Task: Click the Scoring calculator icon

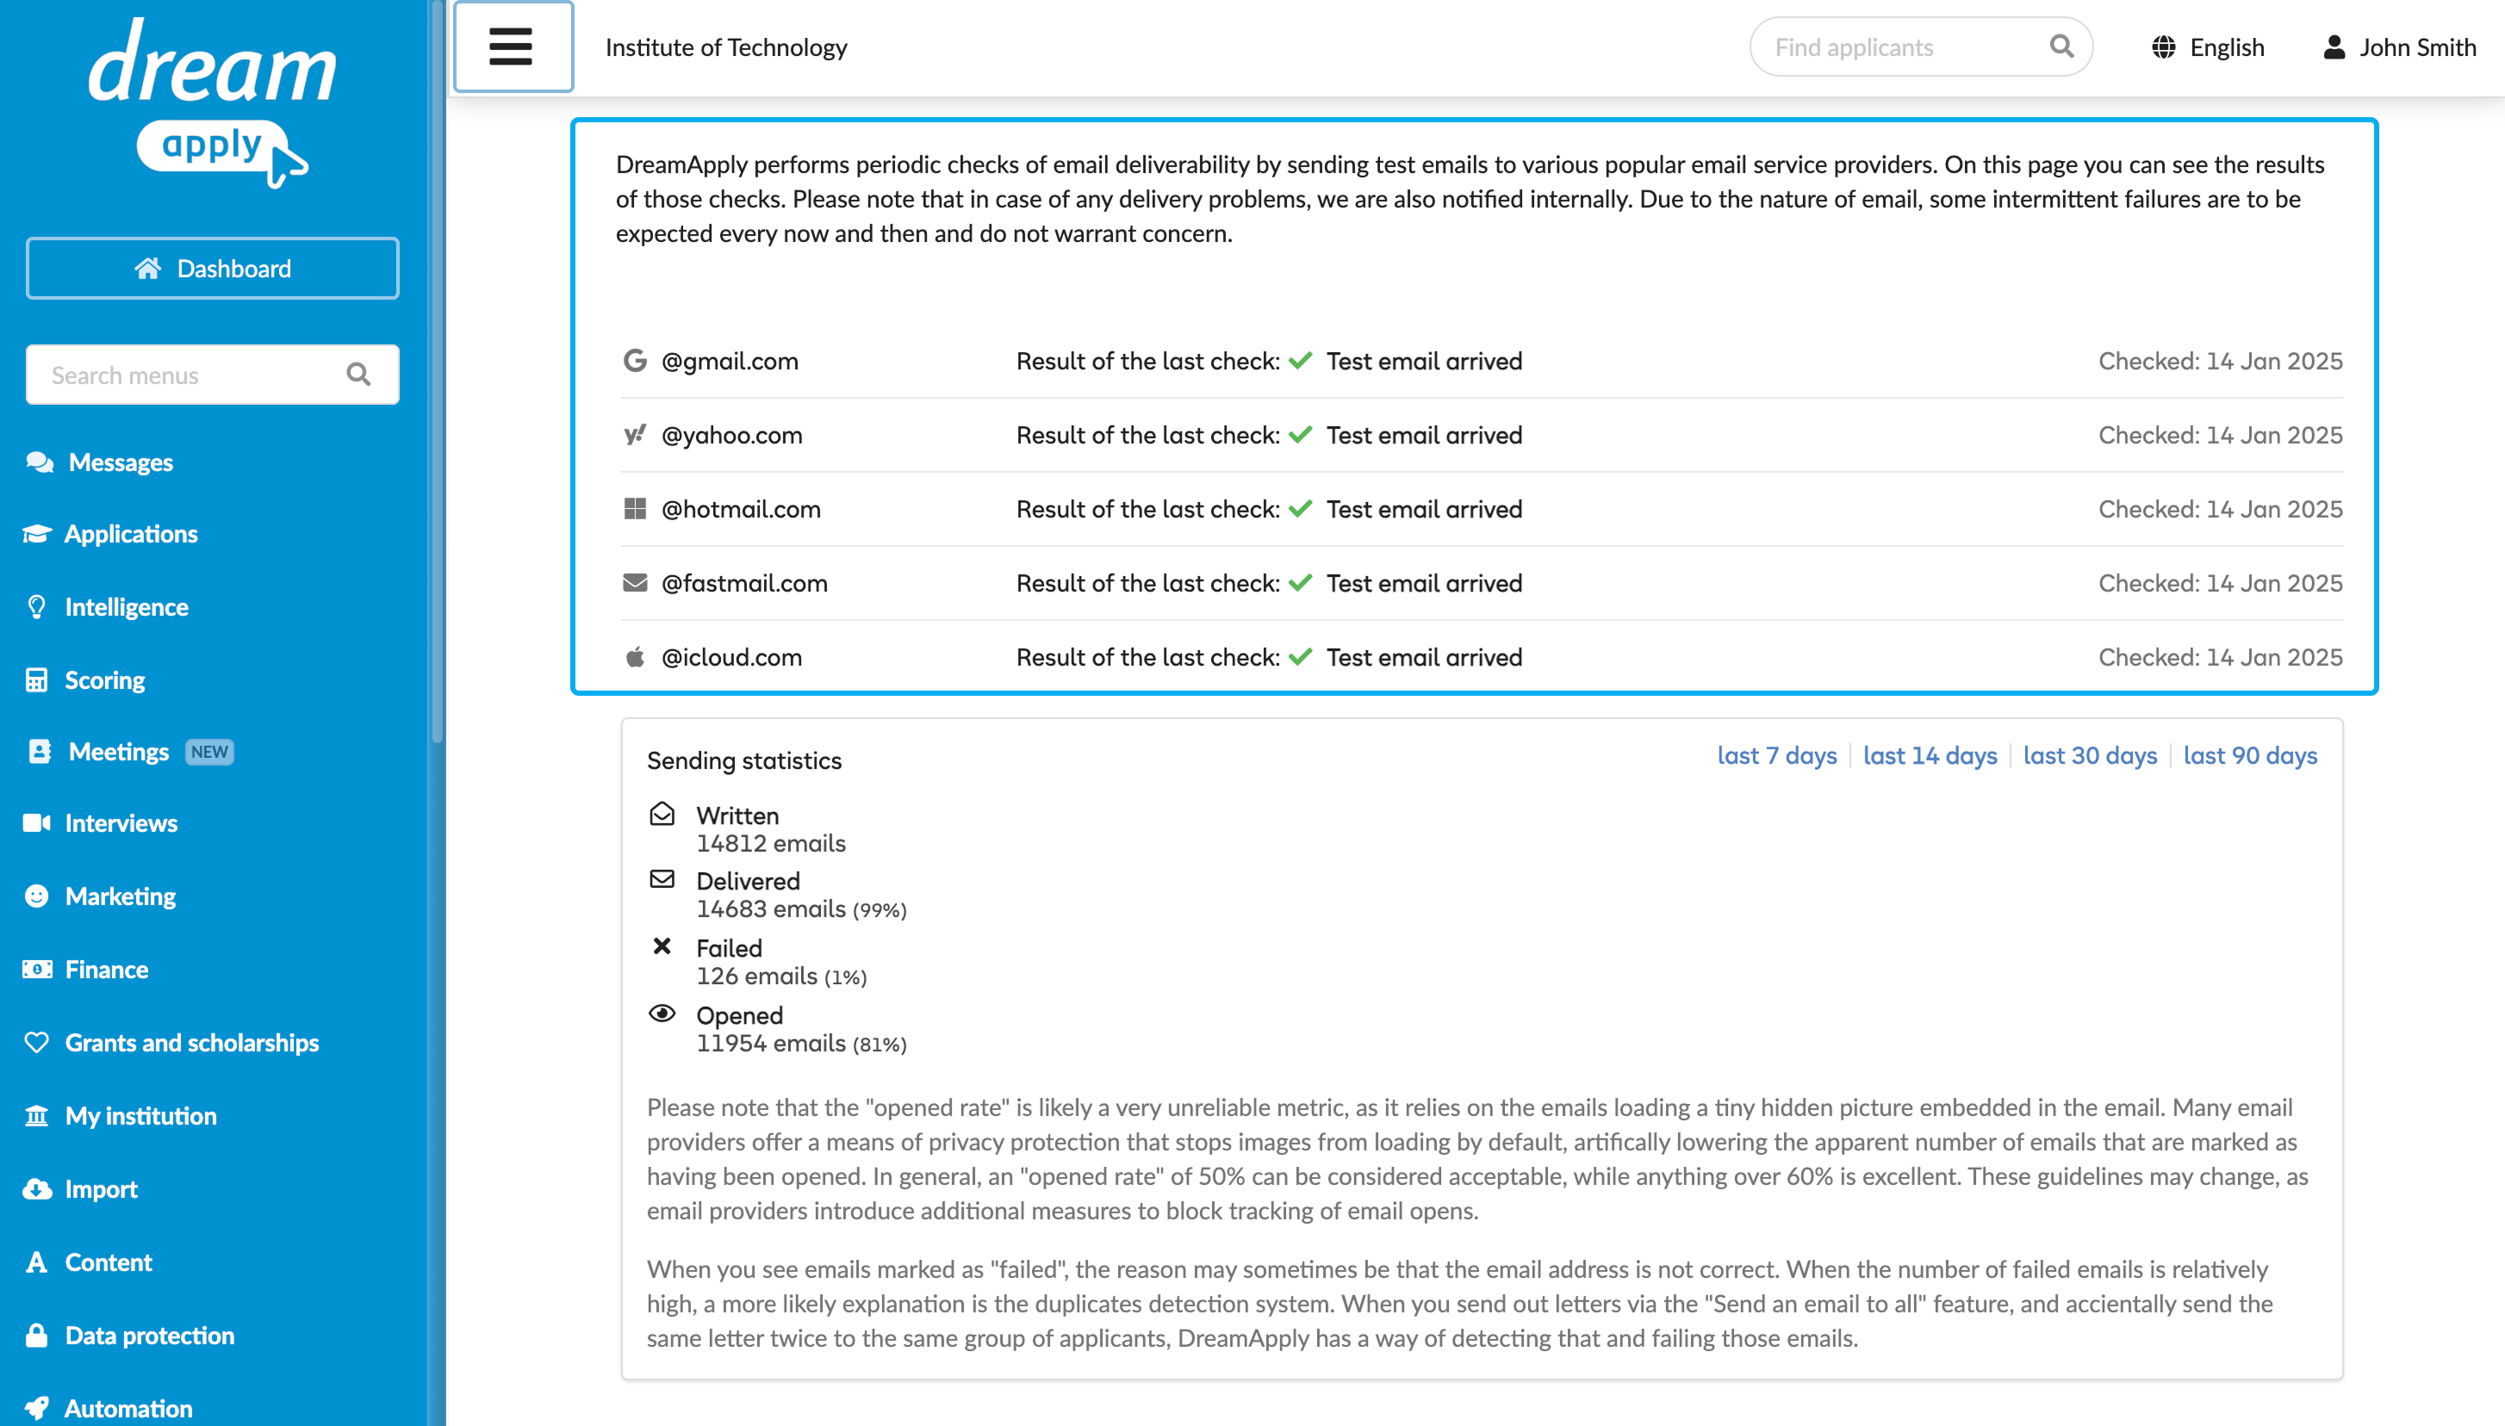Action: pyautogui.click(x=37, y=679)
